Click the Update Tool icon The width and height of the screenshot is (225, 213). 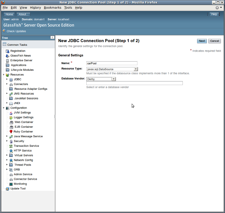coord(8,189)
